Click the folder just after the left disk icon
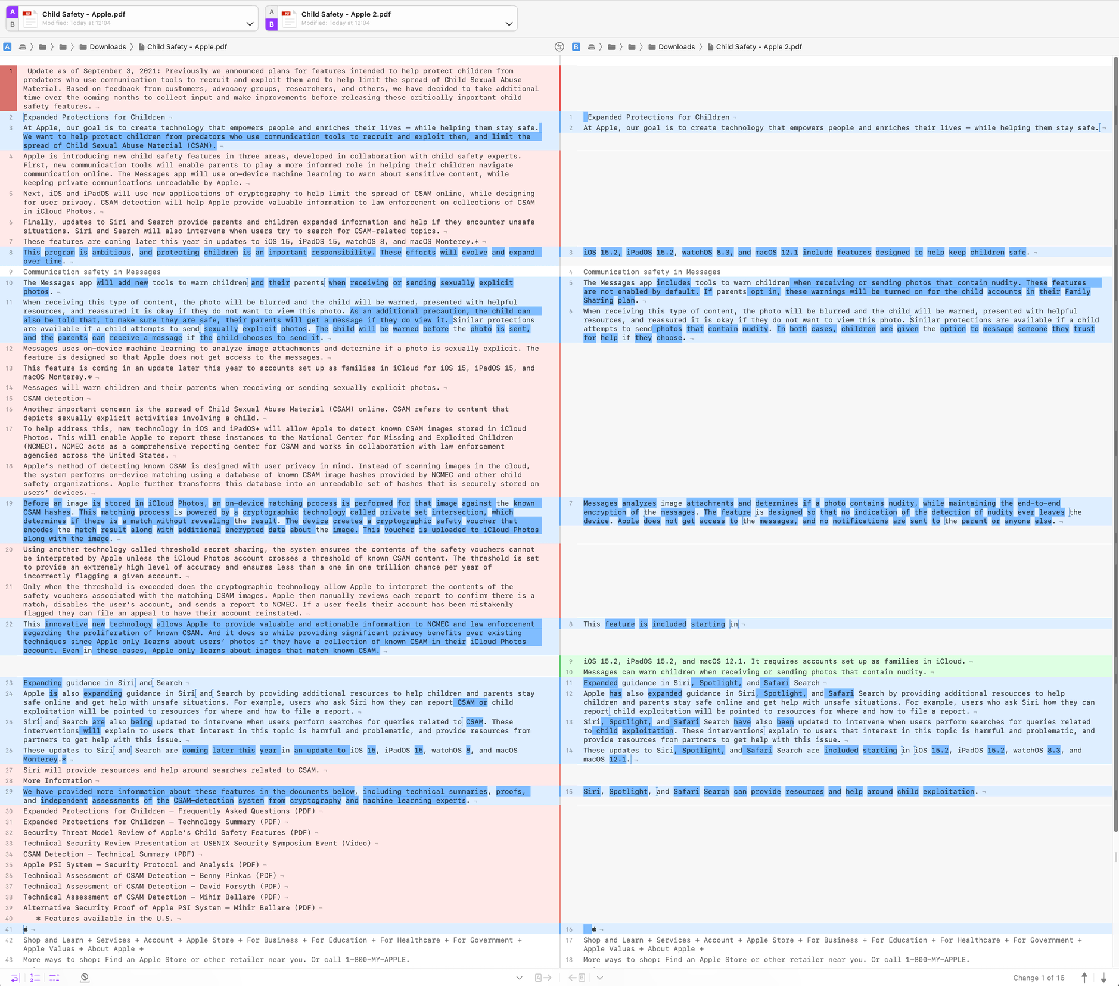This screenshot has height=986, width=1119. click(43, 47)
